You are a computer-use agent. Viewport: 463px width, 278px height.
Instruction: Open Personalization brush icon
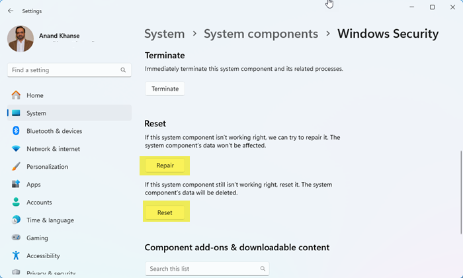[x=16, y=167]
